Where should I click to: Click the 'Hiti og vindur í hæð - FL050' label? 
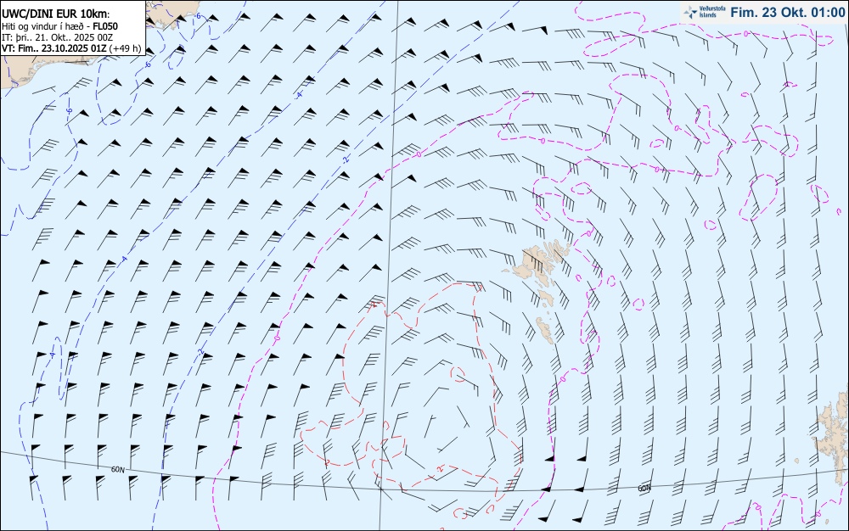point(59,26)
